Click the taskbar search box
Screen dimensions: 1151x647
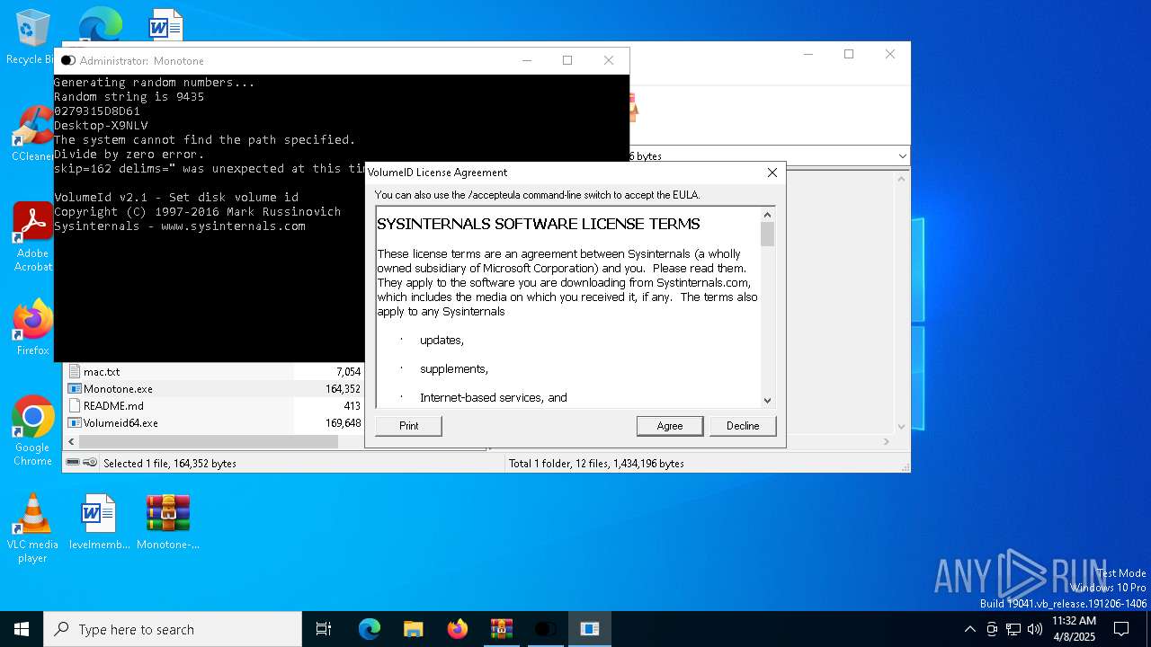coord(173,629)
